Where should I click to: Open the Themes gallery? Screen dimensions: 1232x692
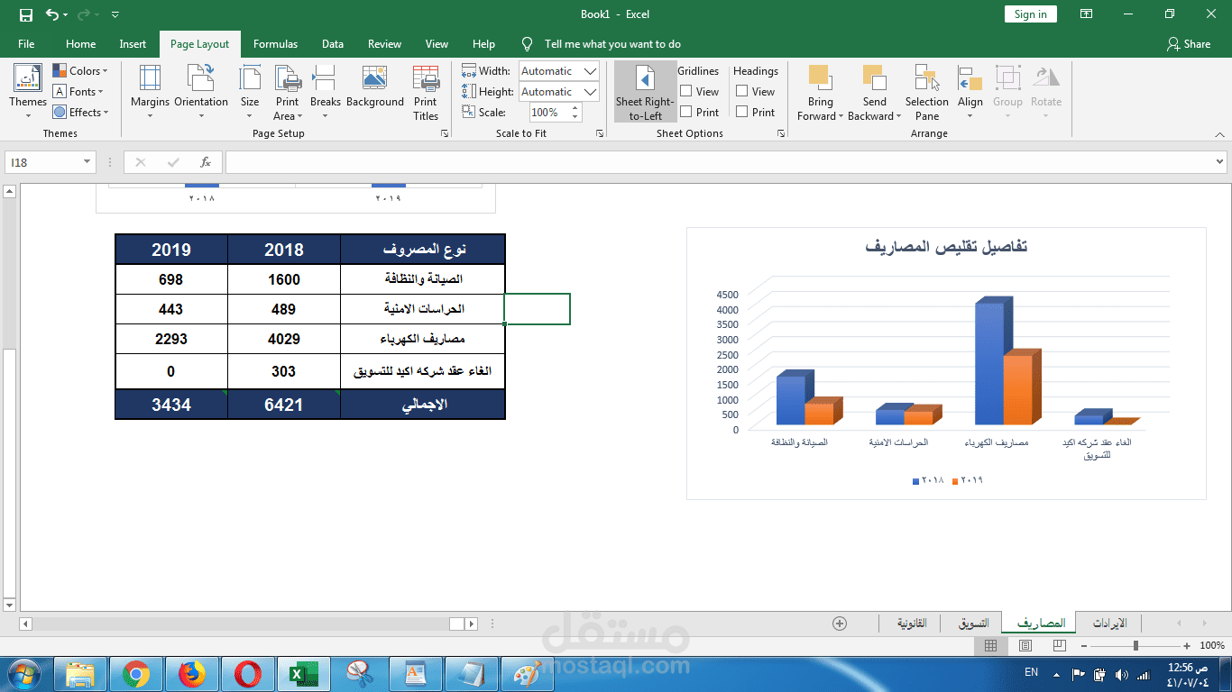(x=27, y=90)
